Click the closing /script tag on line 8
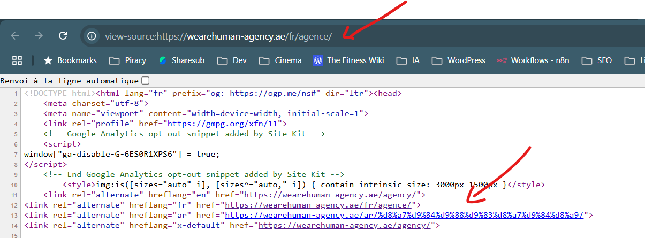 click(45, 164)
